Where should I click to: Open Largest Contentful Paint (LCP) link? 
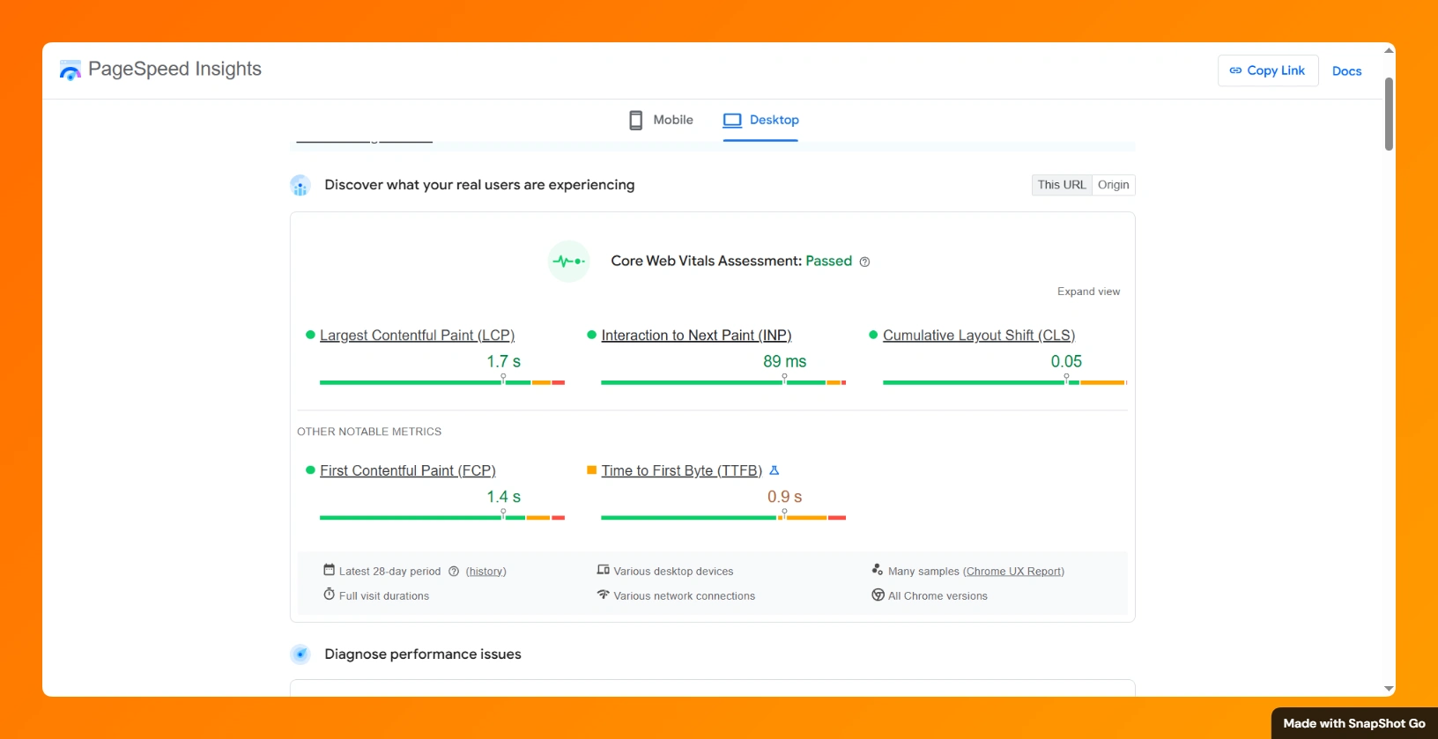click(x=417, y=336)
